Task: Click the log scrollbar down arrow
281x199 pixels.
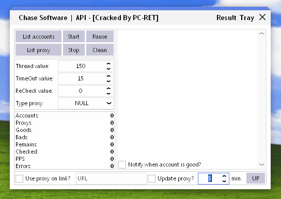Action: click(262, 164)
